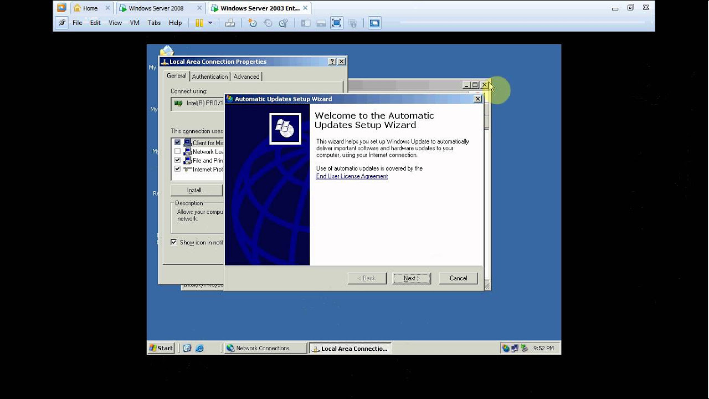Switch to the Authentication tab
This screenshot has width=709, height=399.
click(210, 76)
